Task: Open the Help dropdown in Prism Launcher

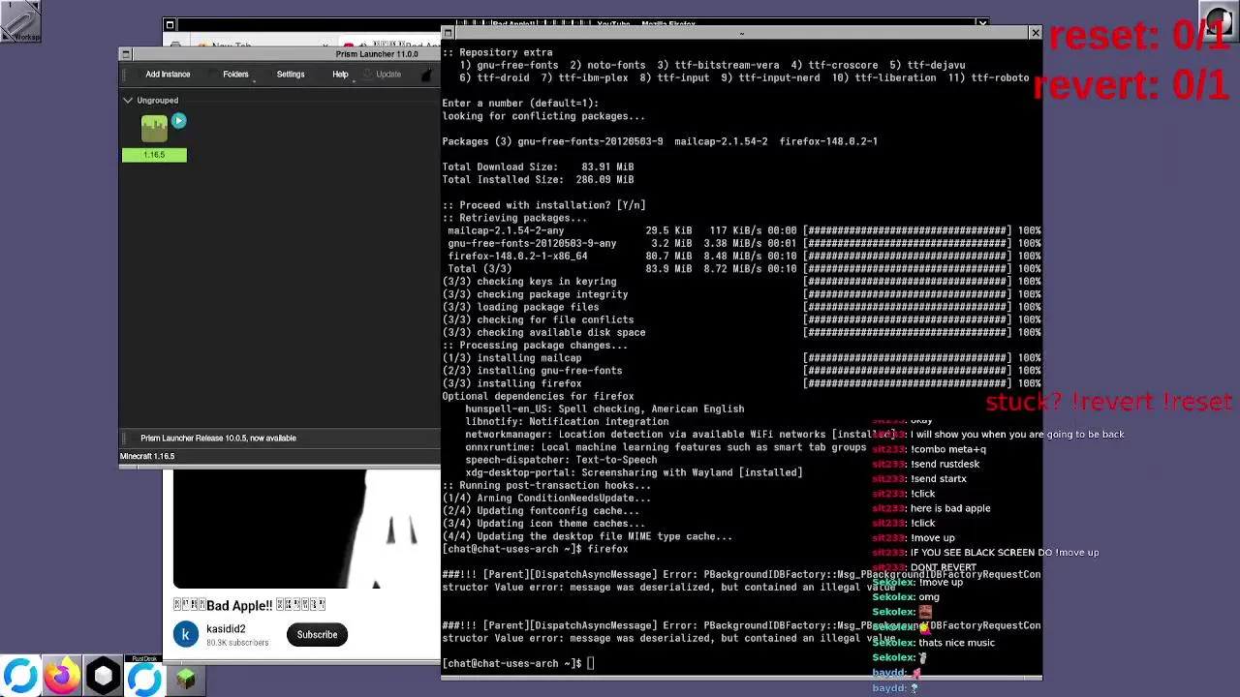Action: point(340,75)
